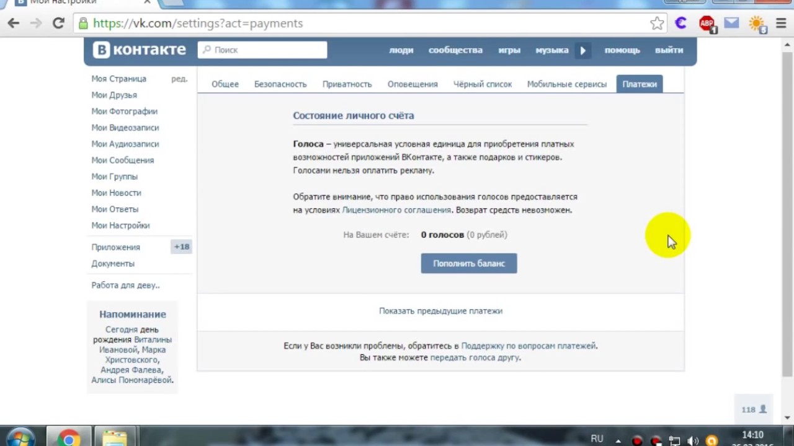Screen dimensions: 794x446
Task: Click the browser forward arrow
Action: point(36,24)
